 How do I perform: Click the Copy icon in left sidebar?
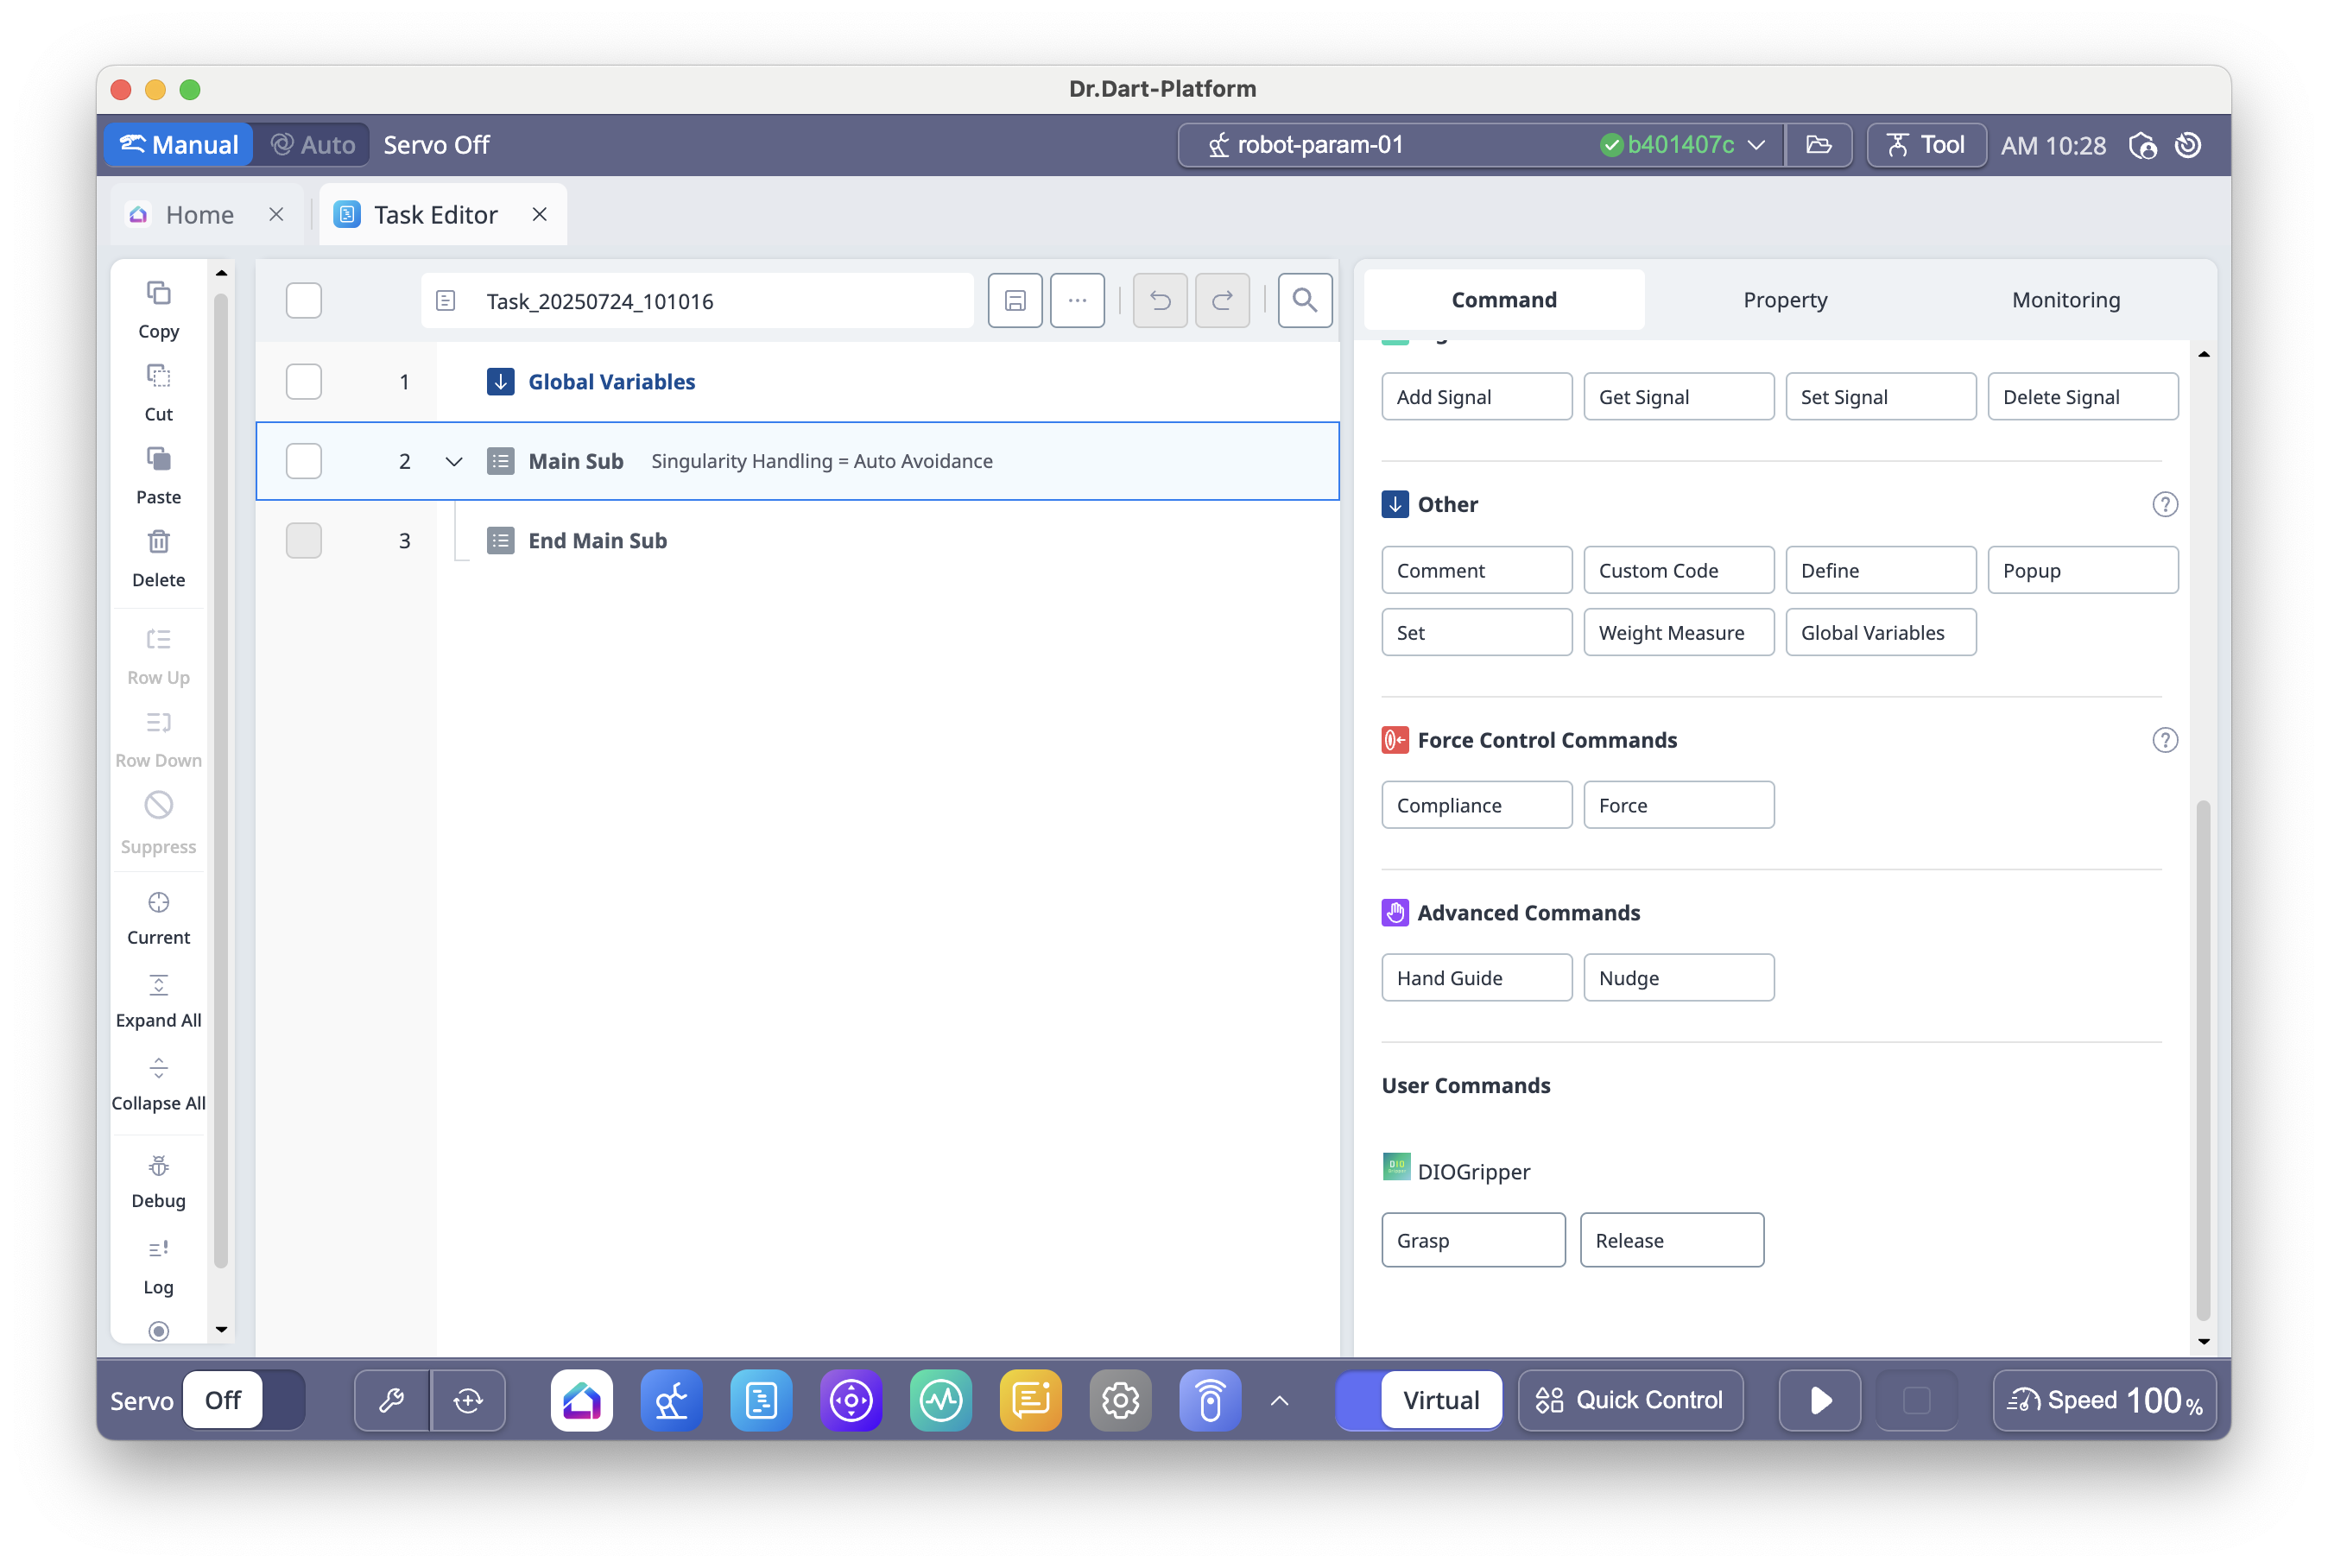point(158,293)
